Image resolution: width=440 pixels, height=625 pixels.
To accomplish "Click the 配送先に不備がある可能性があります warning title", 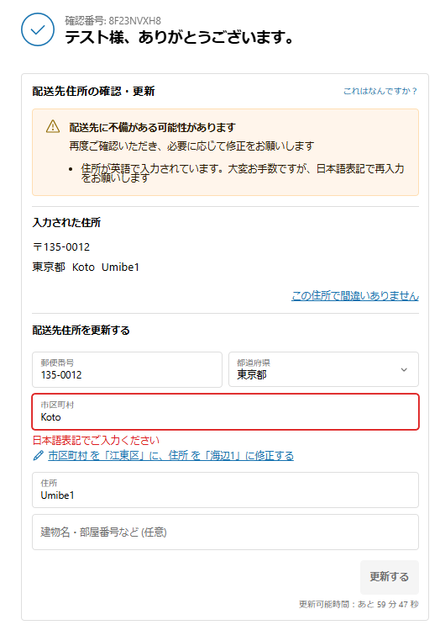I will [152, 128].
